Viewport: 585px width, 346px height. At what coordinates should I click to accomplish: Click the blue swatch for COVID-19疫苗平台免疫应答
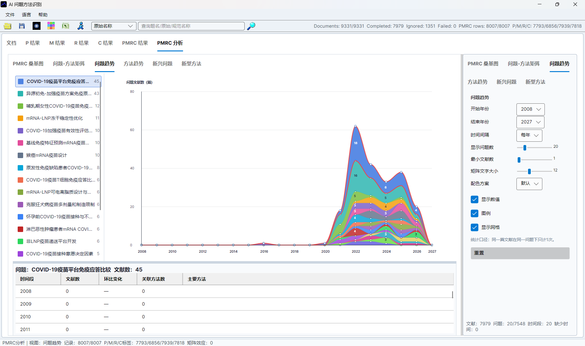pyautogui.click(x=21, y=81)
